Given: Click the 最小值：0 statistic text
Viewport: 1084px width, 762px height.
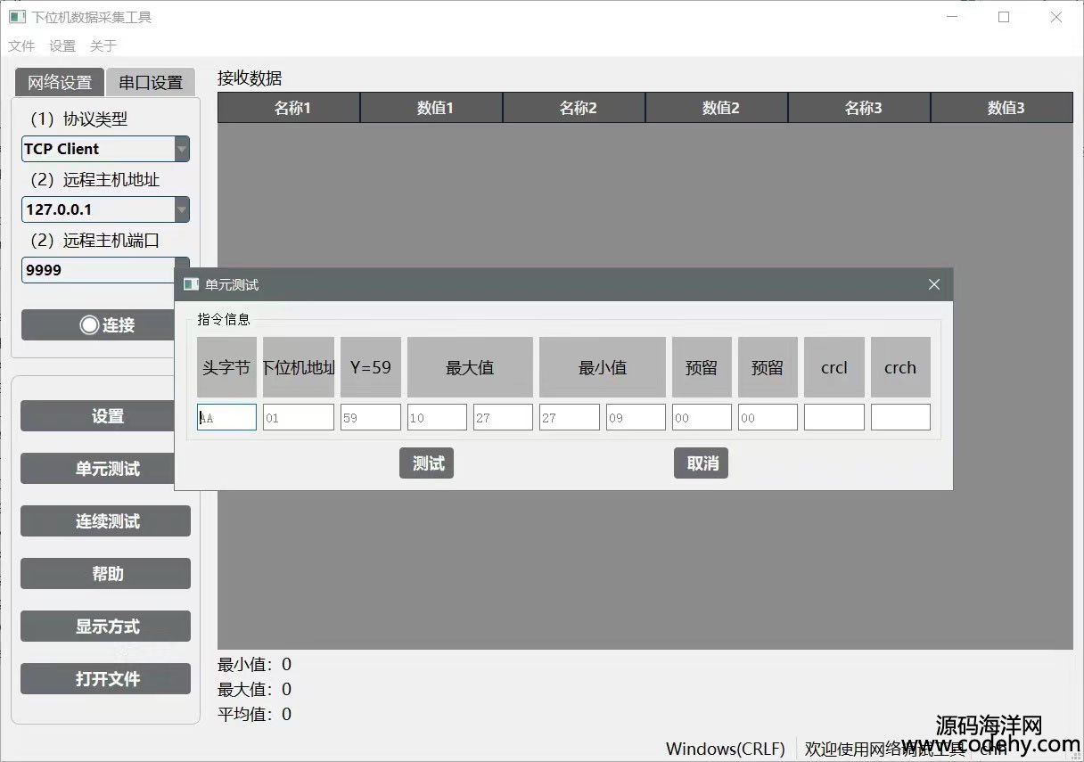Looking at the screenshot, I should (x=254, y=664).
